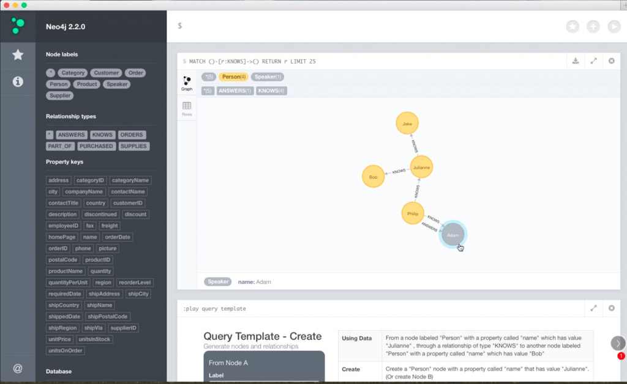The image size is (627, 384).
Task: Click the all-relationships asterisk in sidebar
Action: (x=50, y=135)
